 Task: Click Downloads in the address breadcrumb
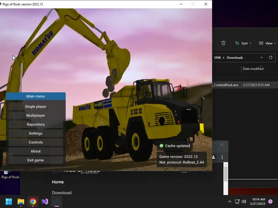tap(235, 58)
